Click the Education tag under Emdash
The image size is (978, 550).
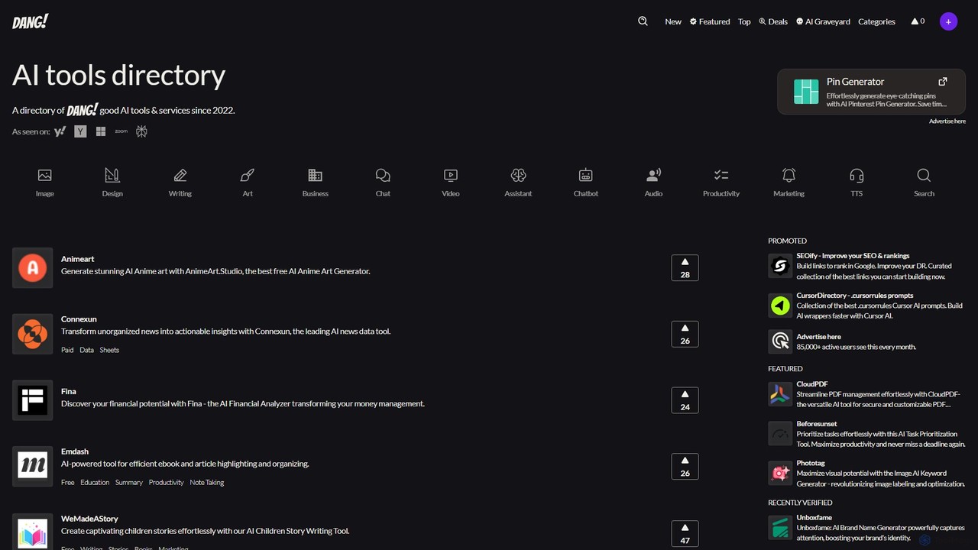pos(95,483)
